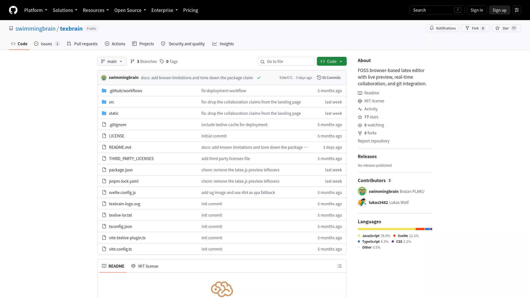
Task: Click the GitHub logo icon
Action: 13,10
